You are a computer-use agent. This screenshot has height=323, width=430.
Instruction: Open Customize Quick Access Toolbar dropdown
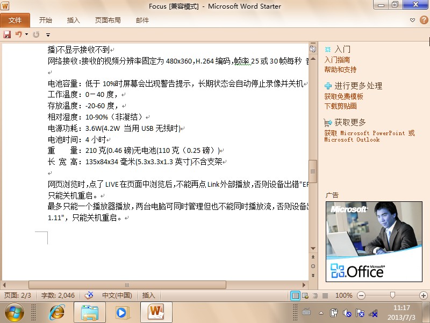tap(48, 34)
